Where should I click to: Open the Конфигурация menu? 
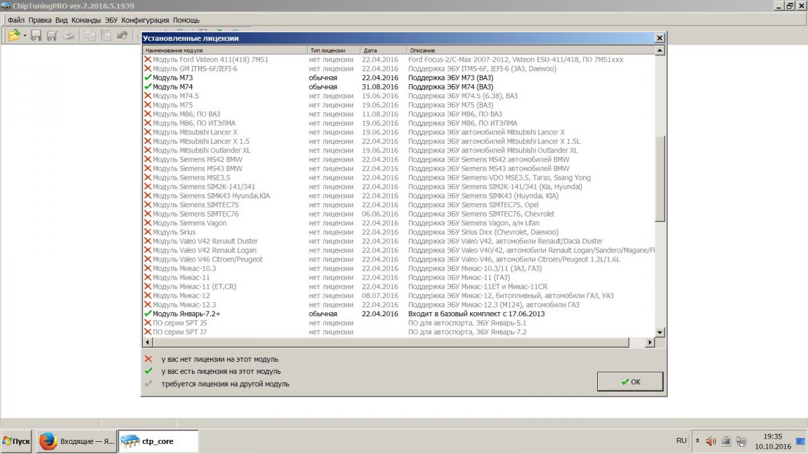click(146, 20)
